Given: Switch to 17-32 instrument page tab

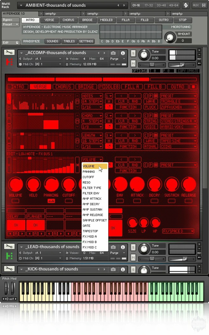Looking at the screenshot, I should click(149, 5).
